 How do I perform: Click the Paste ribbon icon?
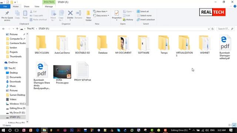tap(25, 13)
